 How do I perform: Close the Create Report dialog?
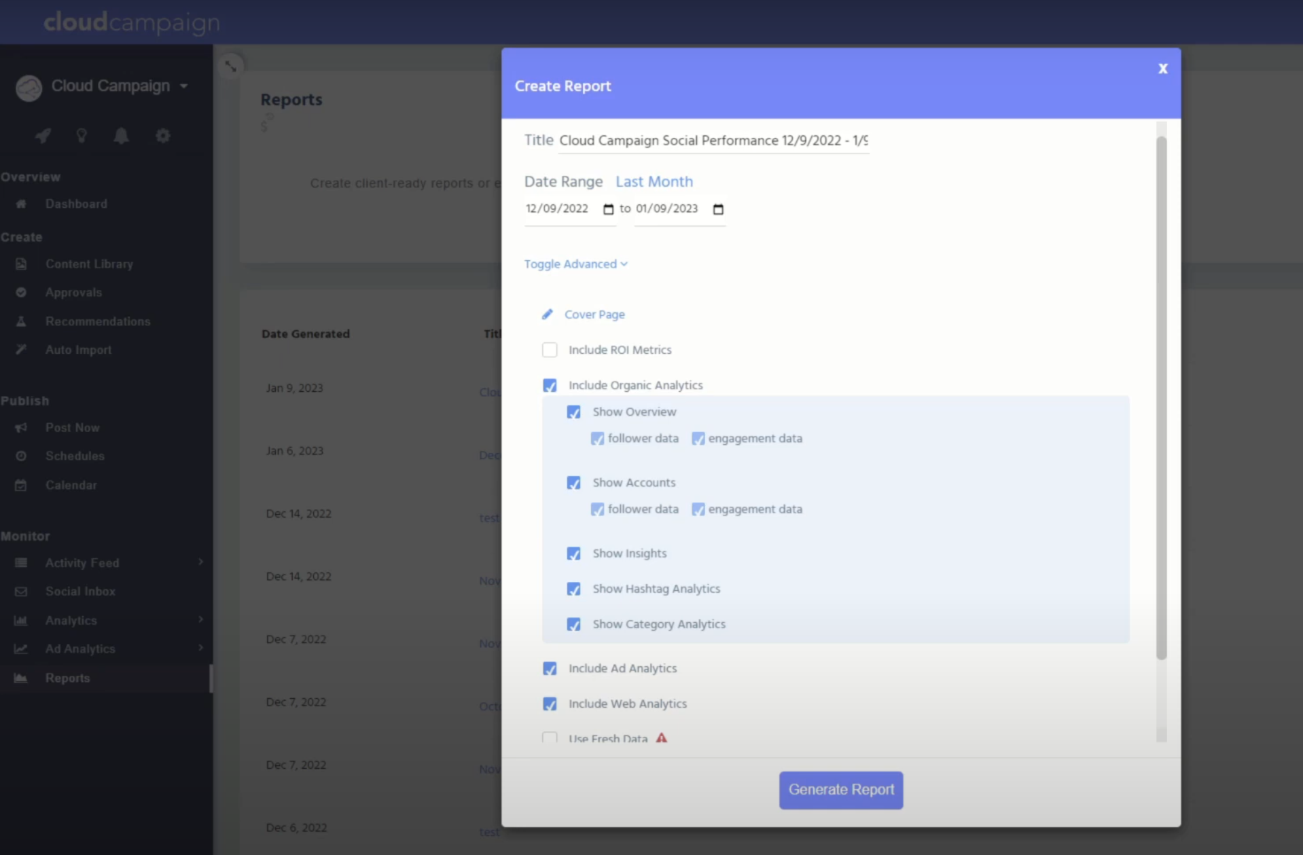pos(1163,69)
